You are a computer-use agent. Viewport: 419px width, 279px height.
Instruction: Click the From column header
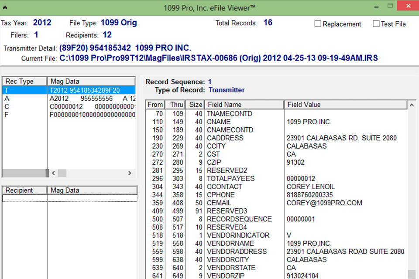tap(155, 105)
